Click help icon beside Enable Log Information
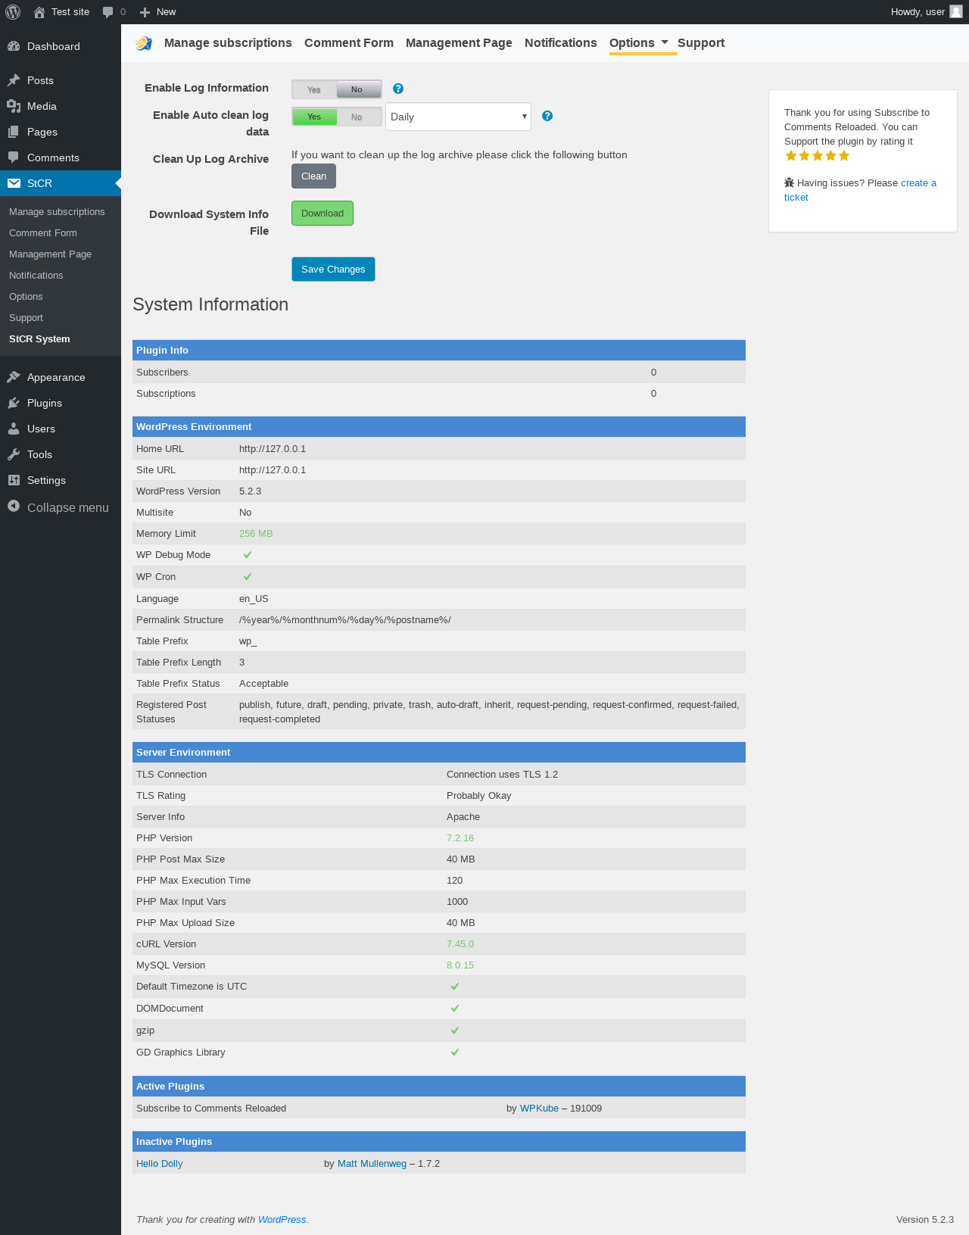The width and height of the screenshot is (969, 1235). click(x=398, y=89)
